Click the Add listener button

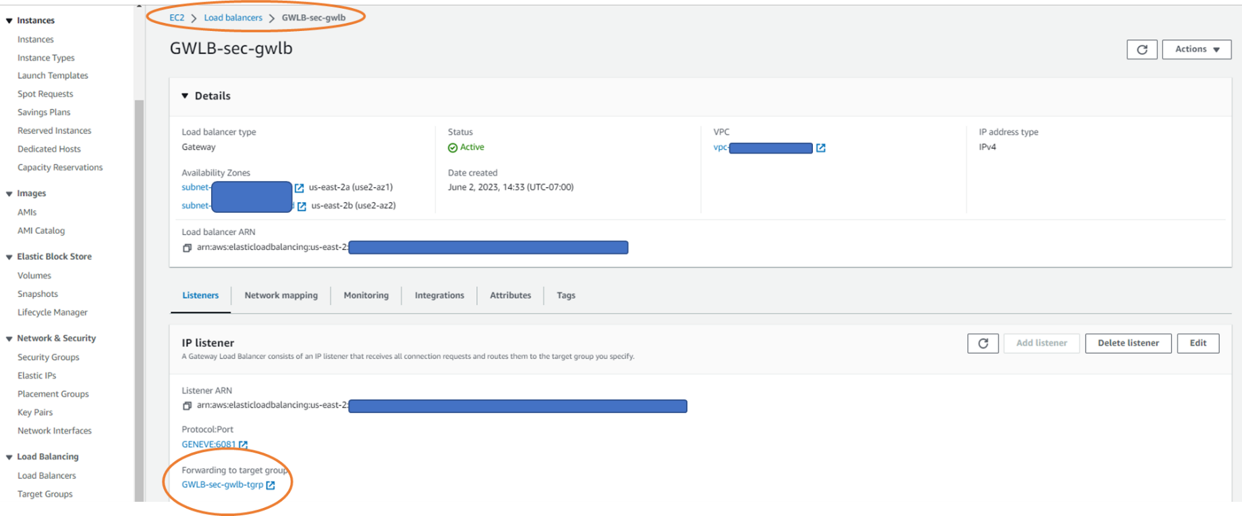click(x=1041, y=343)
